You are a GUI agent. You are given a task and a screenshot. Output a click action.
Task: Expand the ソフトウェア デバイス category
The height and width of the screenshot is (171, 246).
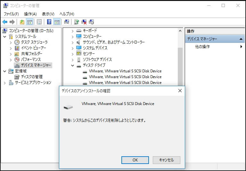pyautogui.click(x=72, y=60)
